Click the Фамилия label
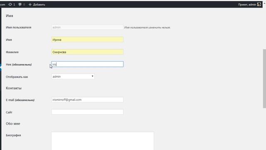 12,52
